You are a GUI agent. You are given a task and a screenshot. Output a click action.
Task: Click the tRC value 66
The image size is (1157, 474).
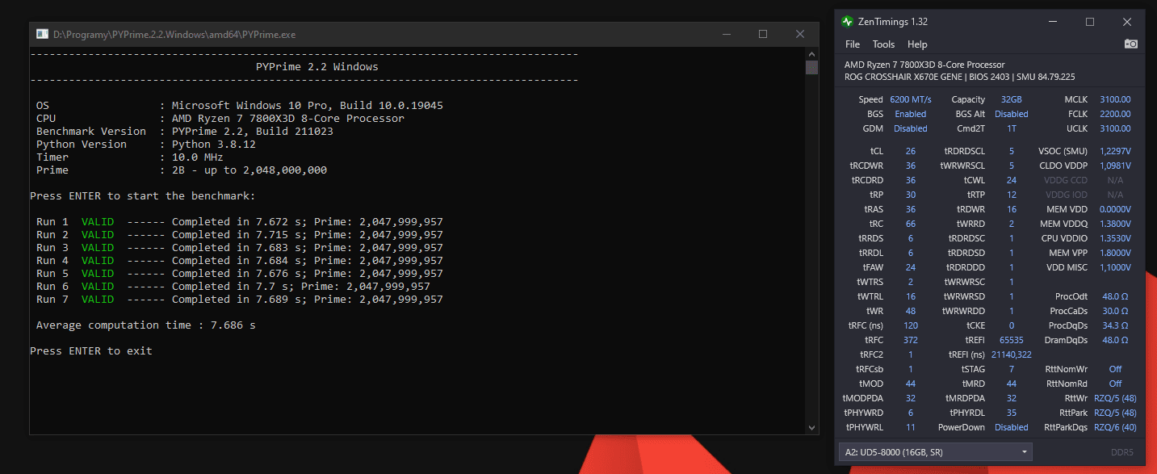pyautogui.click(x=911, y=224)
